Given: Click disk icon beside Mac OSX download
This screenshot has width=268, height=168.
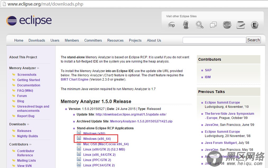Looking at the screenshot, I should (x=79, y=143).
